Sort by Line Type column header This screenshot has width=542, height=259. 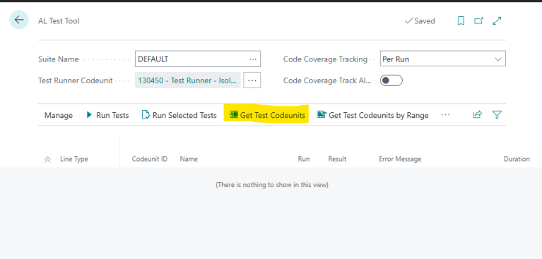click(x=74, y=159)
